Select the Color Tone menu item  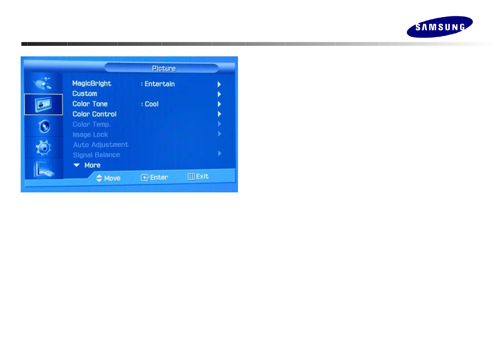pyautogui.click(x=90, y=104)
